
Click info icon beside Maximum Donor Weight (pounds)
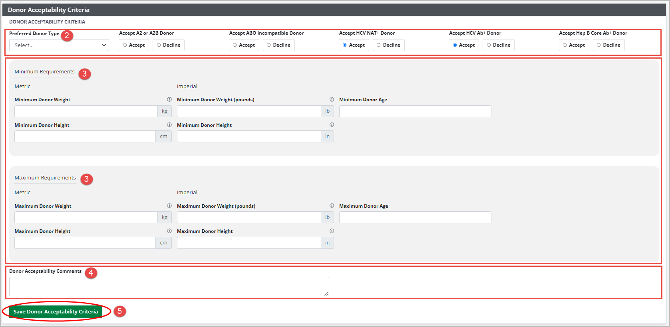332,206
